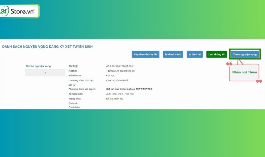Image resolution: width=265 pixels, height=157 pixels.
Task: Click the Ghi chú: label
Action: 73,103
